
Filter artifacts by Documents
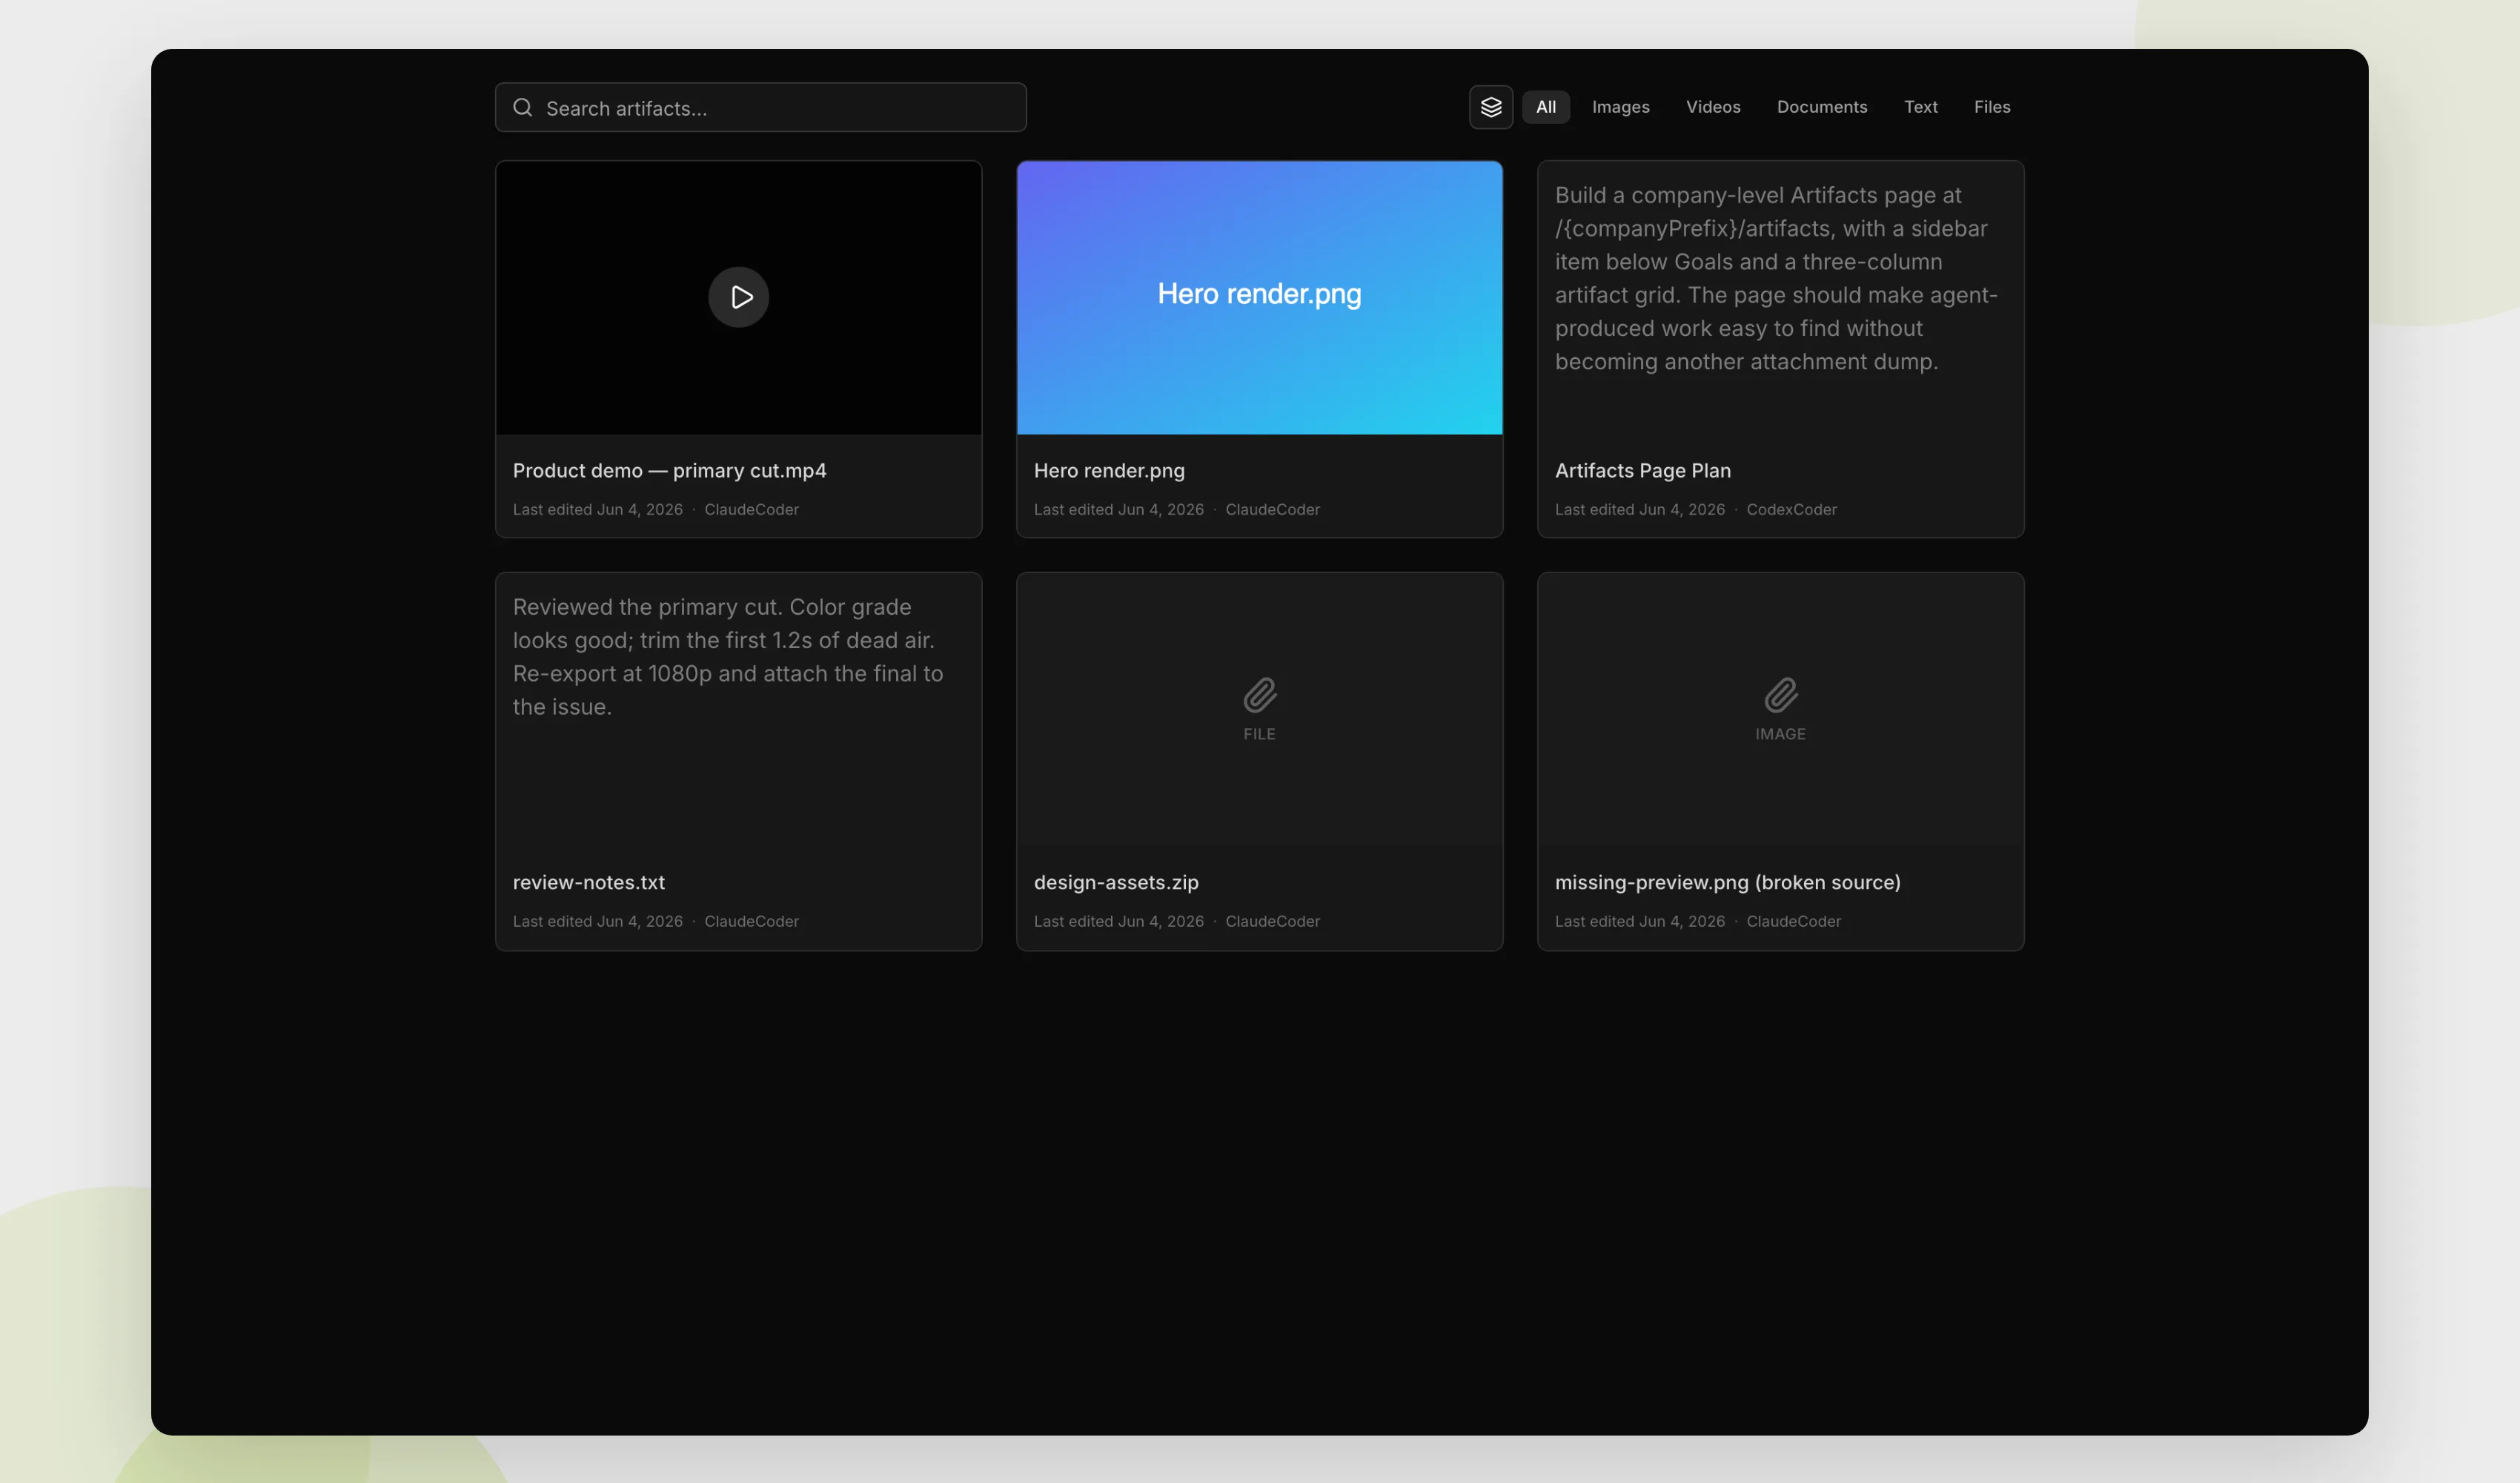[1821, 107]
